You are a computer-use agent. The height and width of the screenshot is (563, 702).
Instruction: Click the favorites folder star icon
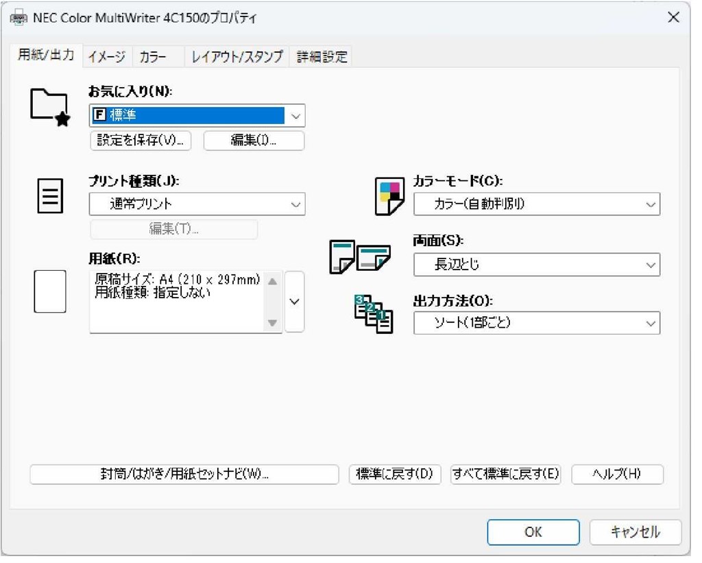coord(51,108)
